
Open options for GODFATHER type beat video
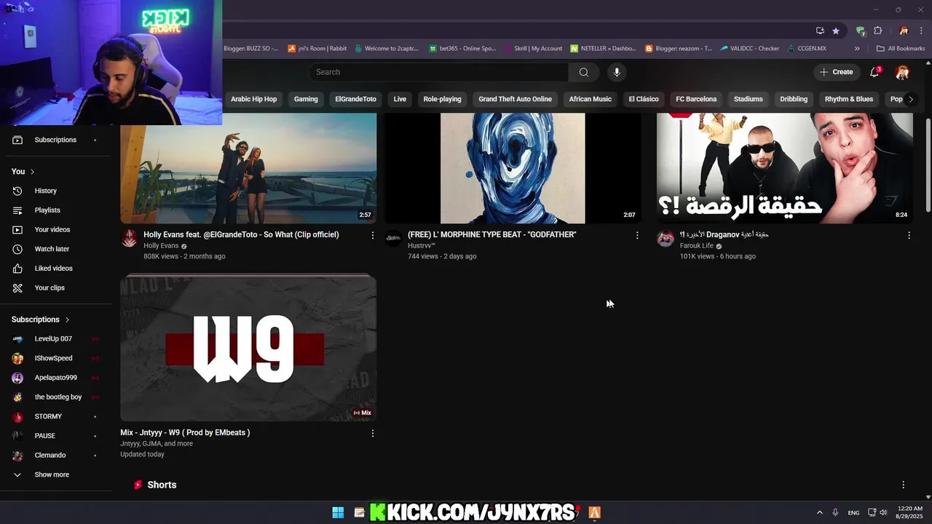click(637, 235)
